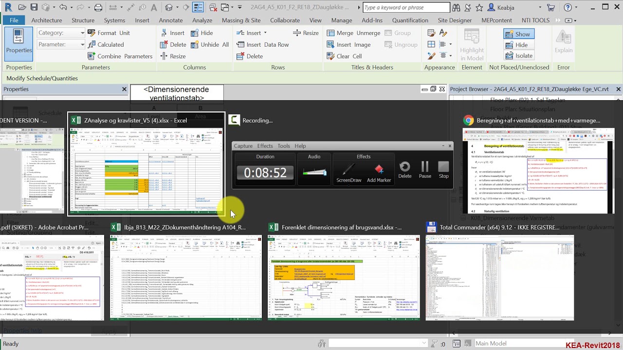Viewport: 623px width, 350px height.
Task: Click the Close Hidden Windows icon
Action: pos(213,7)
